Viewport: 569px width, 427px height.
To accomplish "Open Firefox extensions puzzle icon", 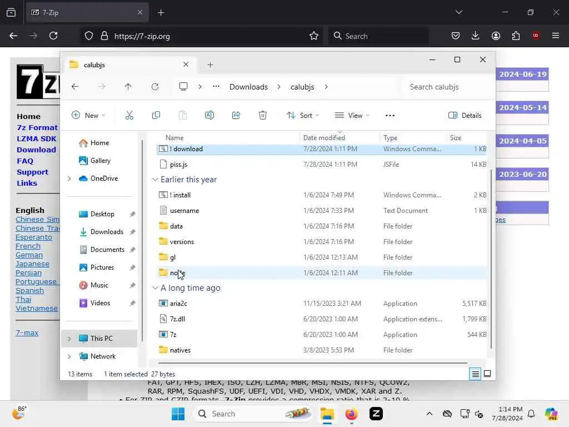I will pos(516,36).
